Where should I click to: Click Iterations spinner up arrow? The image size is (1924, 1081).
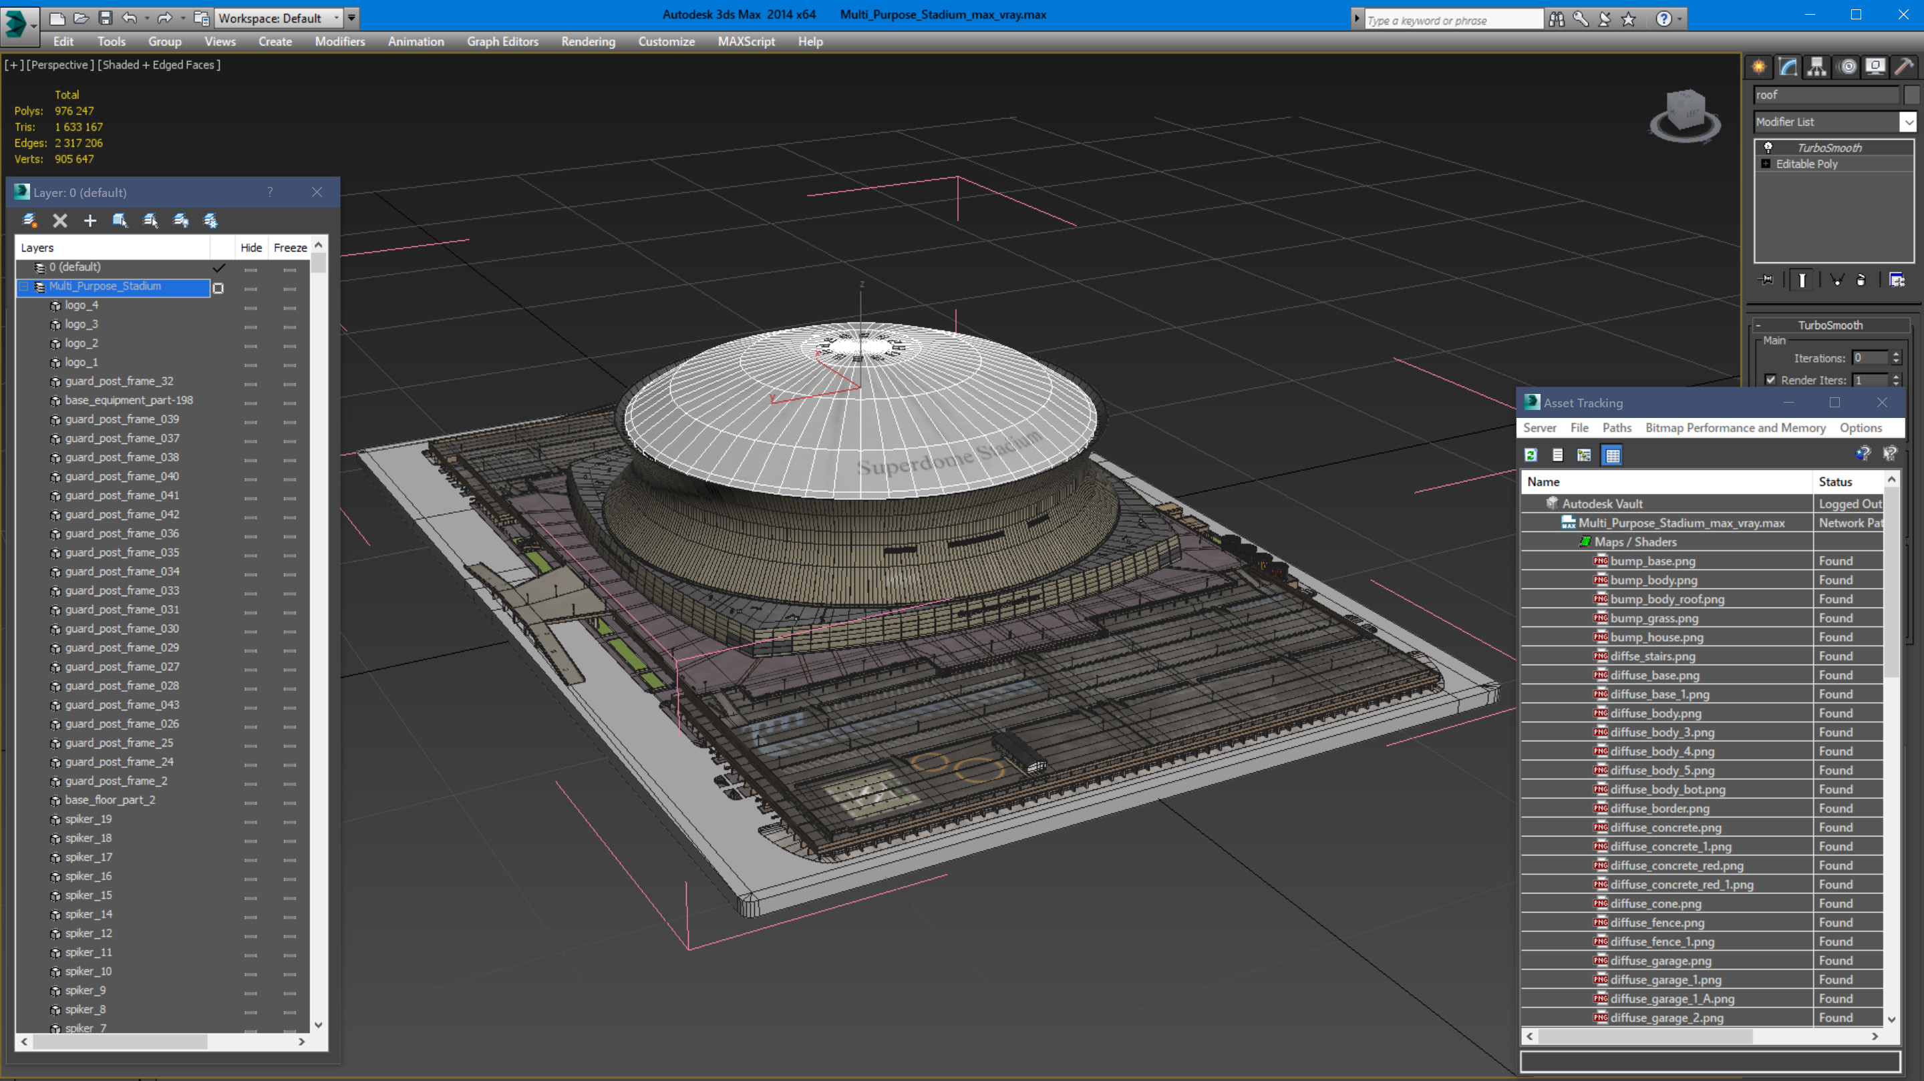1896,355
